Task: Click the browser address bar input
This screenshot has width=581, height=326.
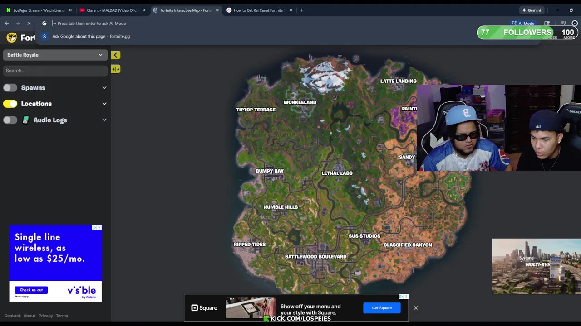Action: (272, 23)
